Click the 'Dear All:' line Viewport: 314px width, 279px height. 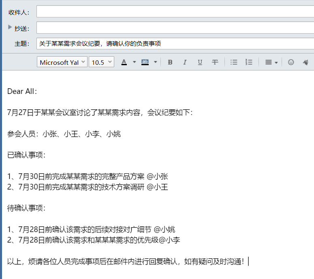click(x=22, y=91)
